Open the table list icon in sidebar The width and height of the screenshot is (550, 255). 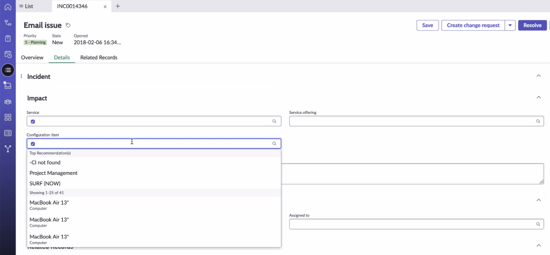(x=8, y=133)
